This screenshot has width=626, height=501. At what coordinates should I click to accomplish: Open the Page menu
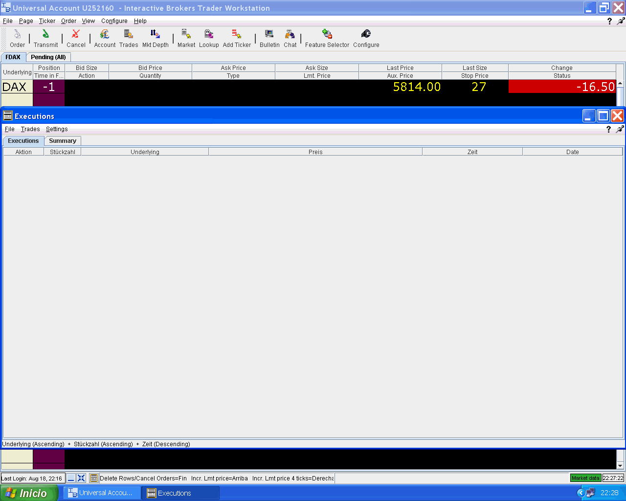pos(26,21)
